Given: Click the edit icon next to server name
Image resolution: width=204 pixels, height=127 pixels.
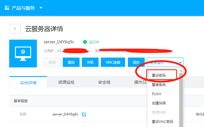Looking at the screenshot, I should [84, 114].
